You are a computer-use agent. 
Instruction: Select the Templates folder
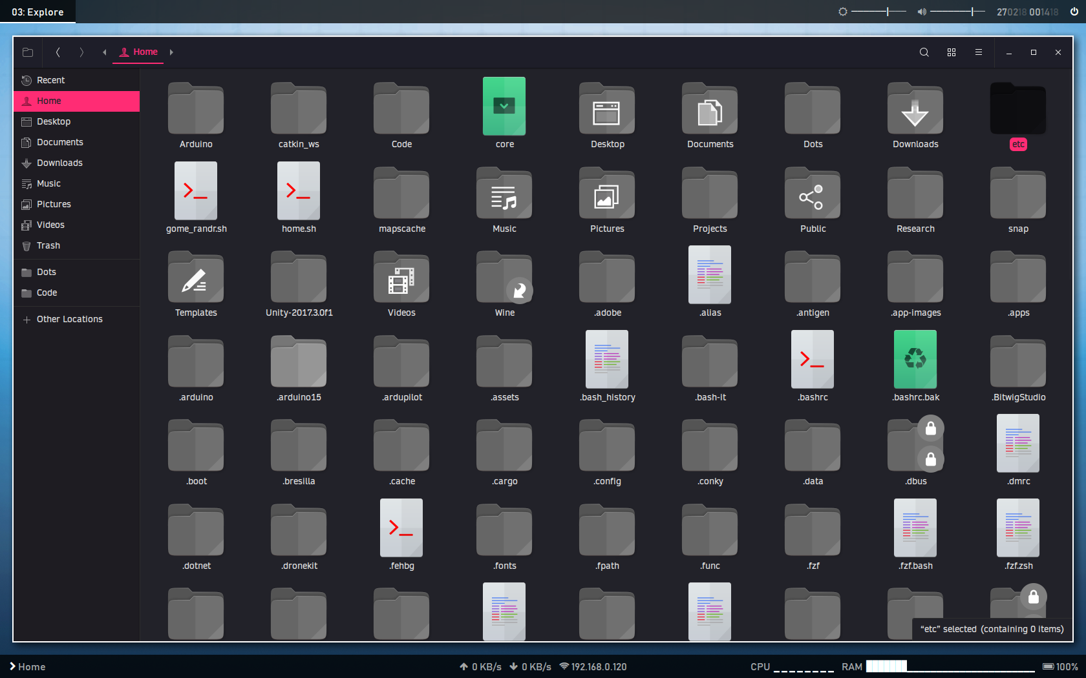pos(196,278)
